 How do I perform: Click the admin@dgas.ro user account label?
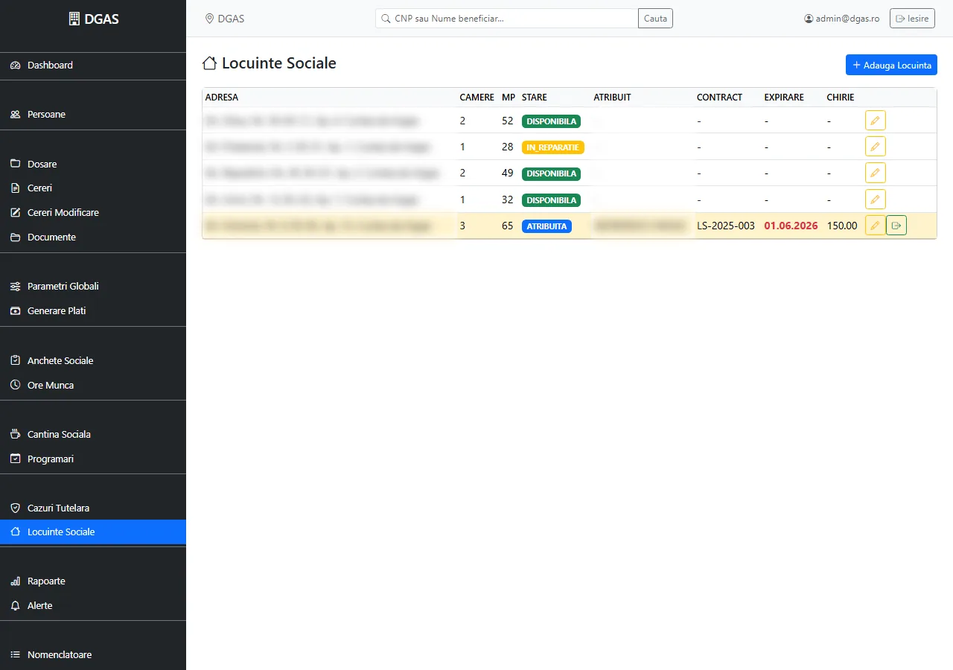pyautogui.click(x=841, y=19)
